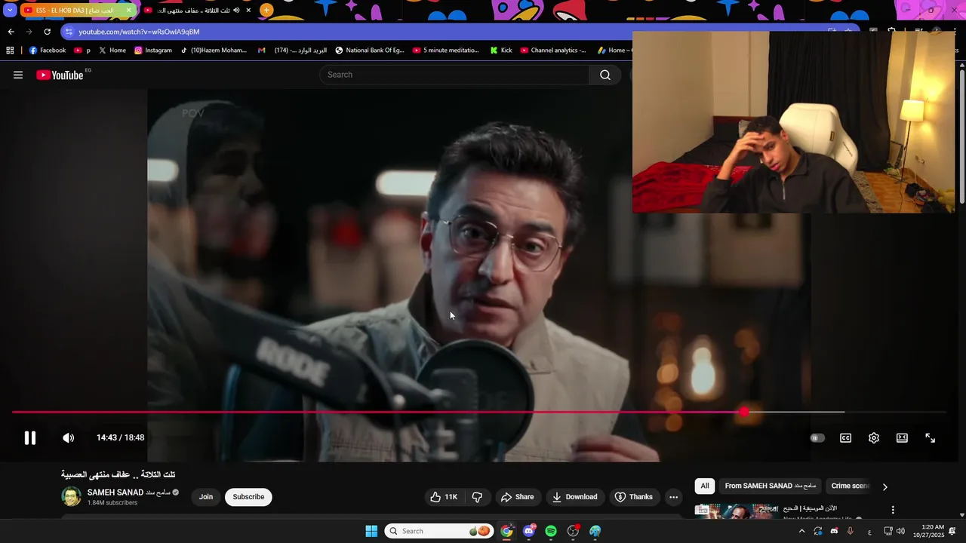
Task: Dislike the video with the thumbs-down button
Action: click(x=477, y=497)
